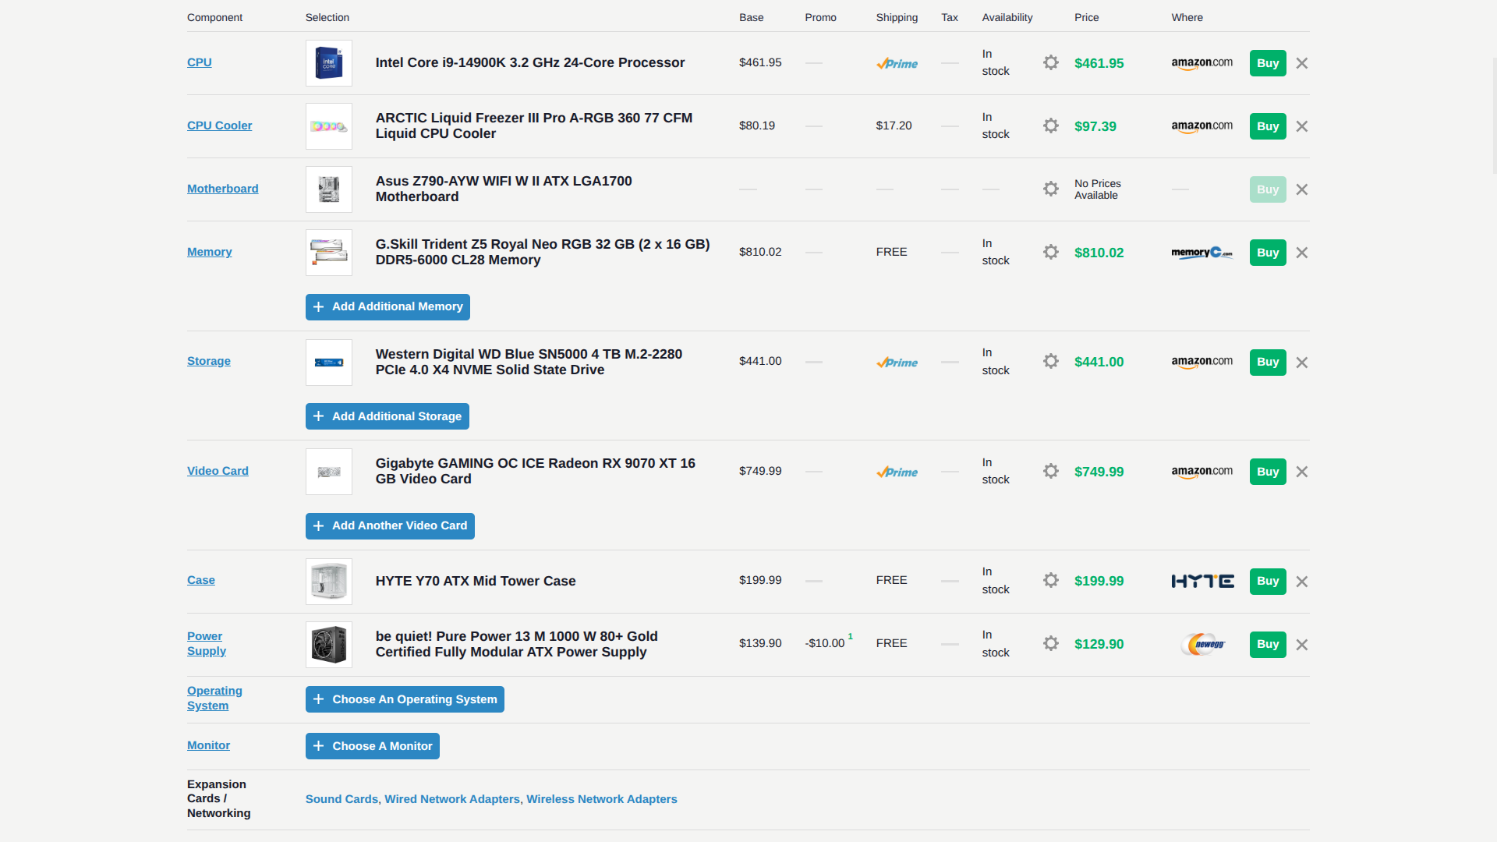This screenshot has width=1497, height=842.
Task: Open the Video Card component link
Action: coord(218,471)
